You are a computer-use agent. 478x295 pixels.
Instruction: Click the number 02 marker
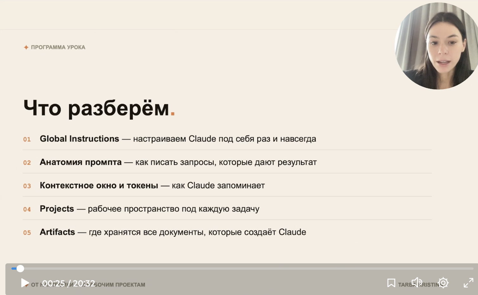pos(27,163)
